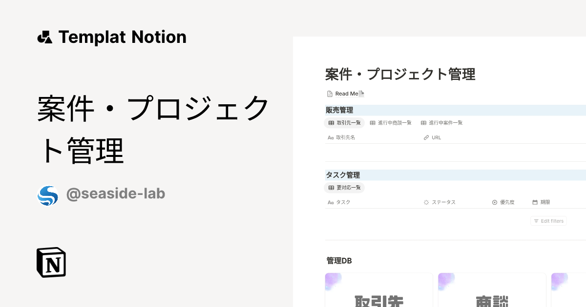Click the Notion logo at bottom left
The height and width of the screenshot is (307, 586).
click(x=51, y=262)
